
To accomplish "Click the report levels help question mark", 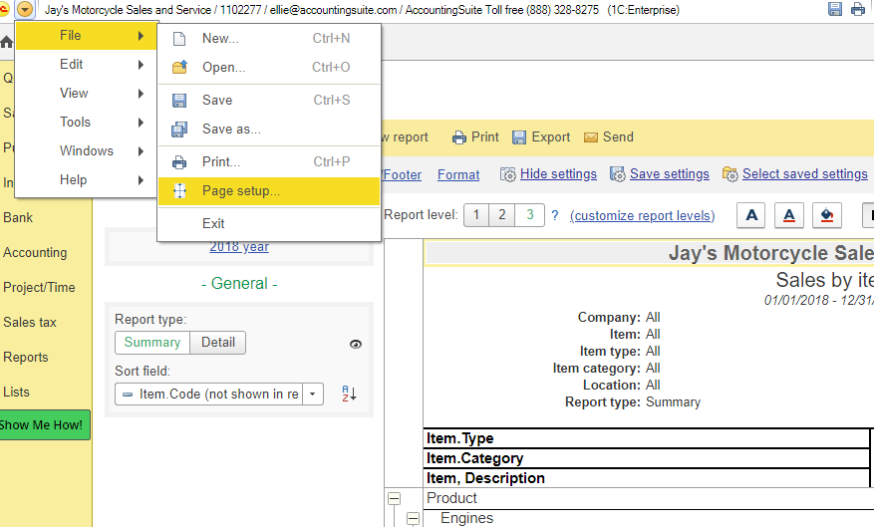I will click(x=555, y=215).
